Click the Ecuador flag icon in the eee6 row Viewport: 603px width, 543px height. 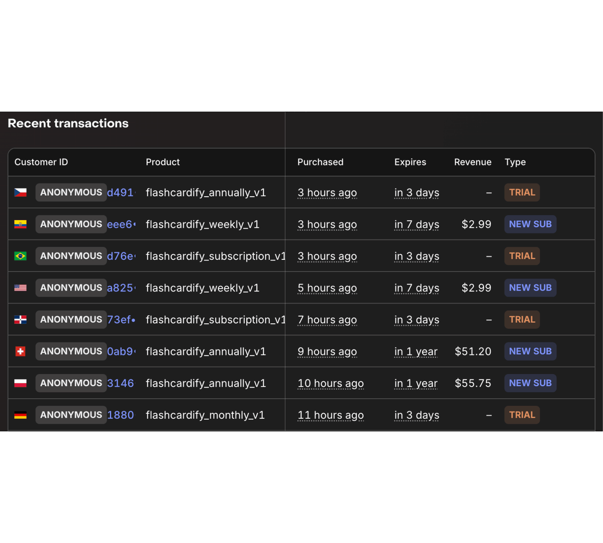pos(20,224)
